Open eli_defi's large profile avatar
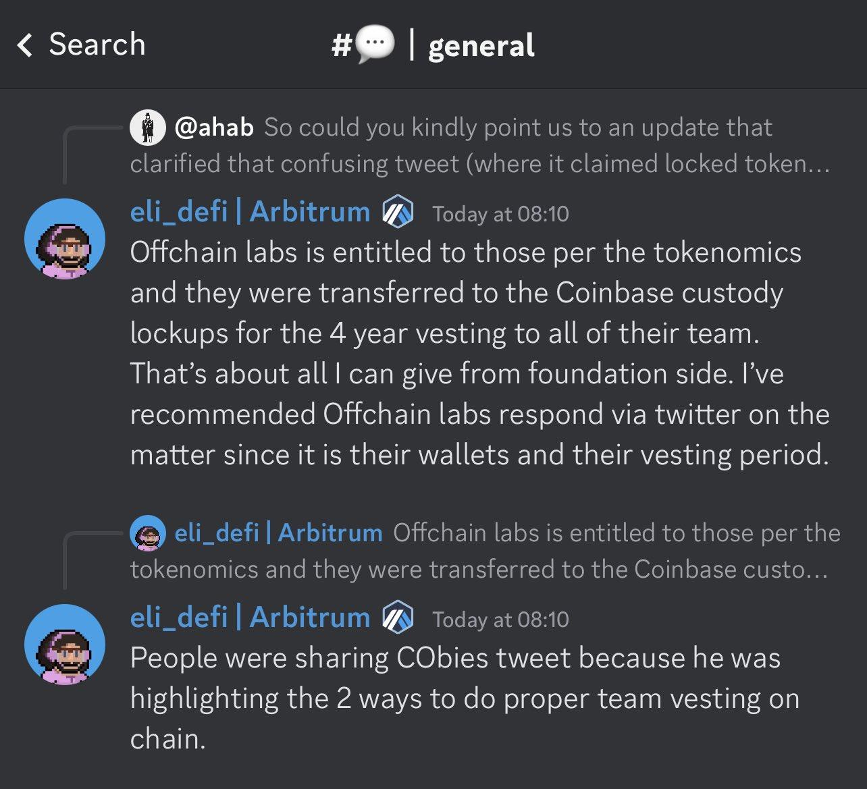The height and width of the screenshot is (789, 867). [65, 240]
